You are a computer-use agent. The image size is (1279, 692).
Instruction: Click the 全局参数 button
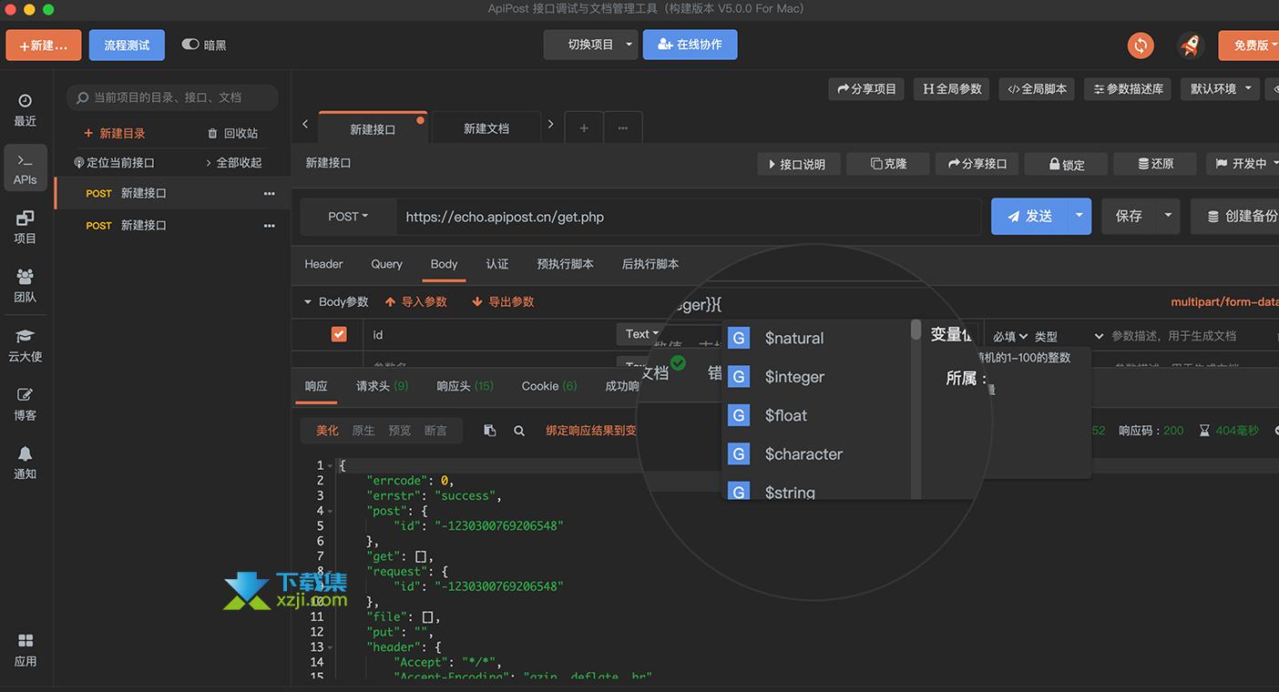point(952,88)
